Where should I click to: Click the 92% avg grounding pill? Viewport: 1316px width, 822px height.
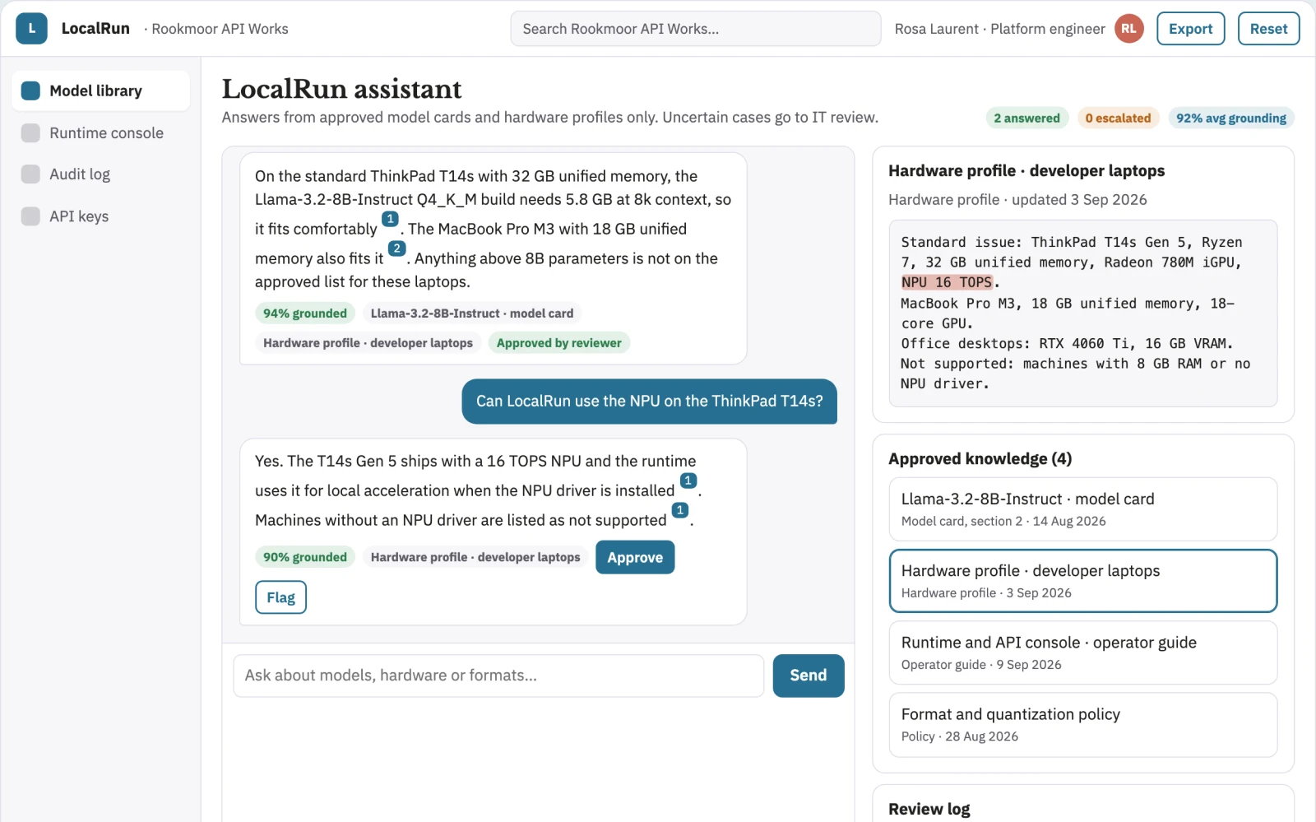[x=1231, y=118]
